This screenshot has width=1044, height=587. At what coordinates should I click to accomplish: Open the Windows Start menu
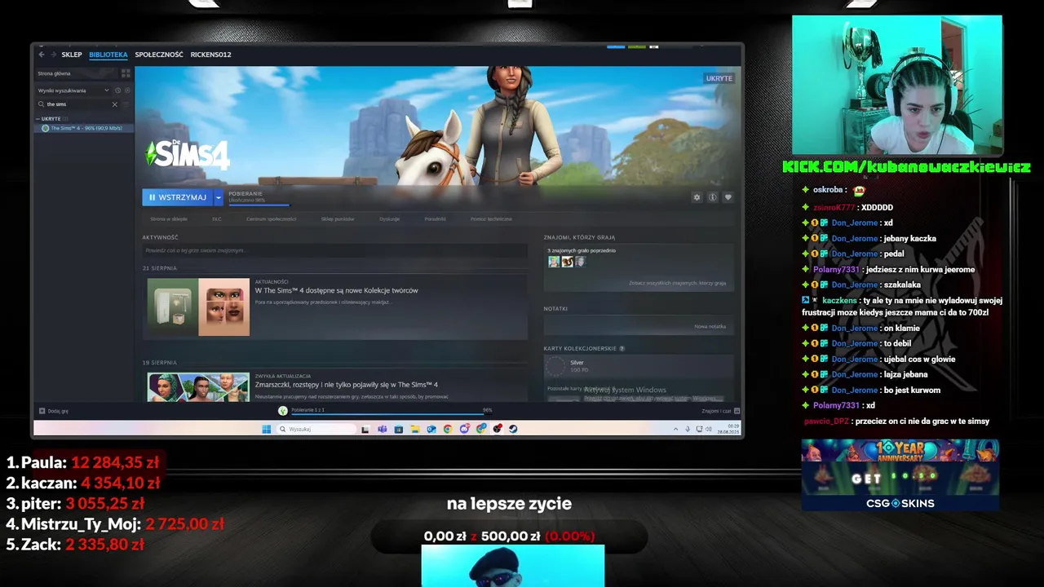point(266,429)
